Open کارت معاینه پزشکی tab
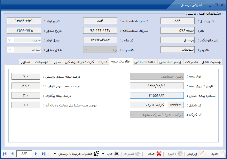This screenshot has width=227, height=159. pos(80,62)
